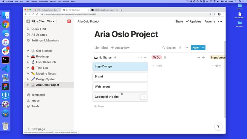Open the Logo Design card
This screenshot has height=139, width=247.
[x=120, y=67]
